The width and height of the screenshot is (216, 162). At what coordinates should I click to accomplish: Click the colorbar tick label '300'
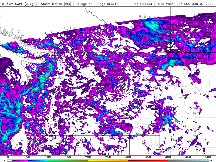(x=128, y=157)
